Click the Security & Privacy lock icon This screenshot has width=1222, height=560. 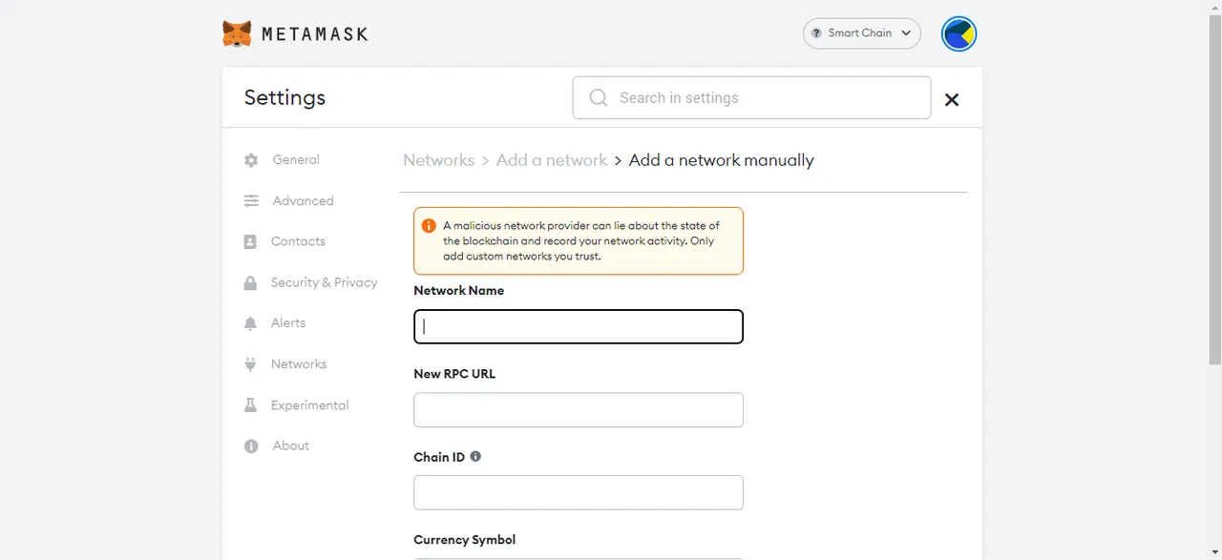[x=250, y=283]
